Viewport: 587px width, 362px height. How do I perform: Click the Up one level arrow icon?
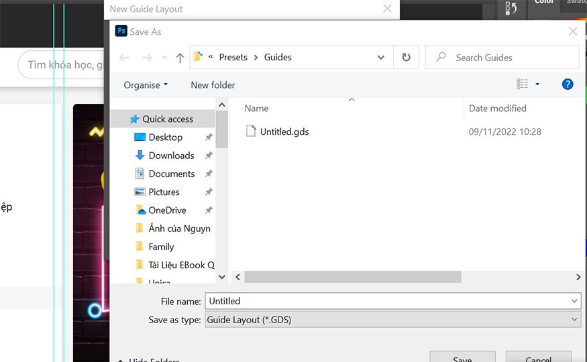180,58
